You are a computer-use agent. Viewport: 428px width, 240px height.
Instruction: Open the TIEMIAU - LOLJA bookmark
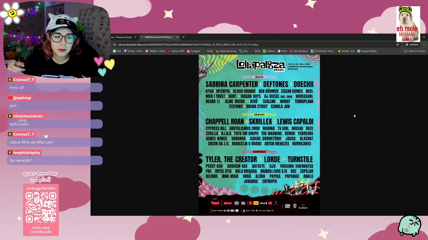[155, 51]
